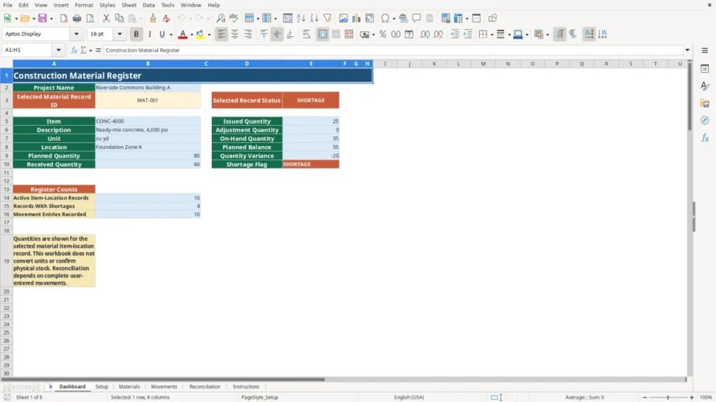Viewport: 716px width, 402px height.
Task: Open the Format menu
Action: click(x=84, y=5)
